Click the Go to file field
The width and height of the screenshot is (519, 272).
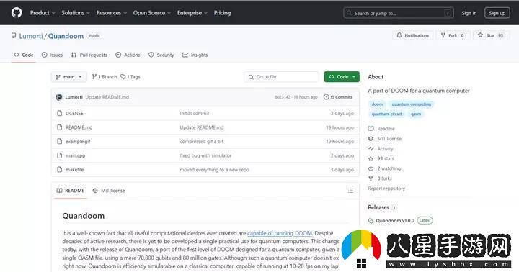point(281,77)
